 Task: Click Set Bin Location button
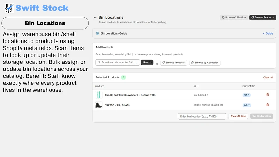[261, 117]
